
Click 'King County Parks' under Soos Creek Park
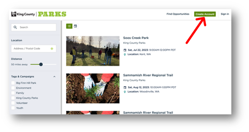tap(134, 43)
